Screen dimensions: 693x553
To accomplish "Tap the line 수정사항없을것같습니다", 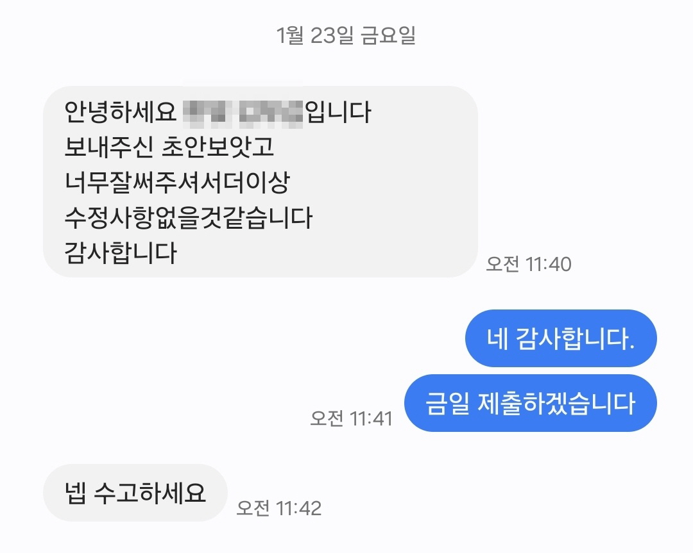I will [x=188, y=218].
